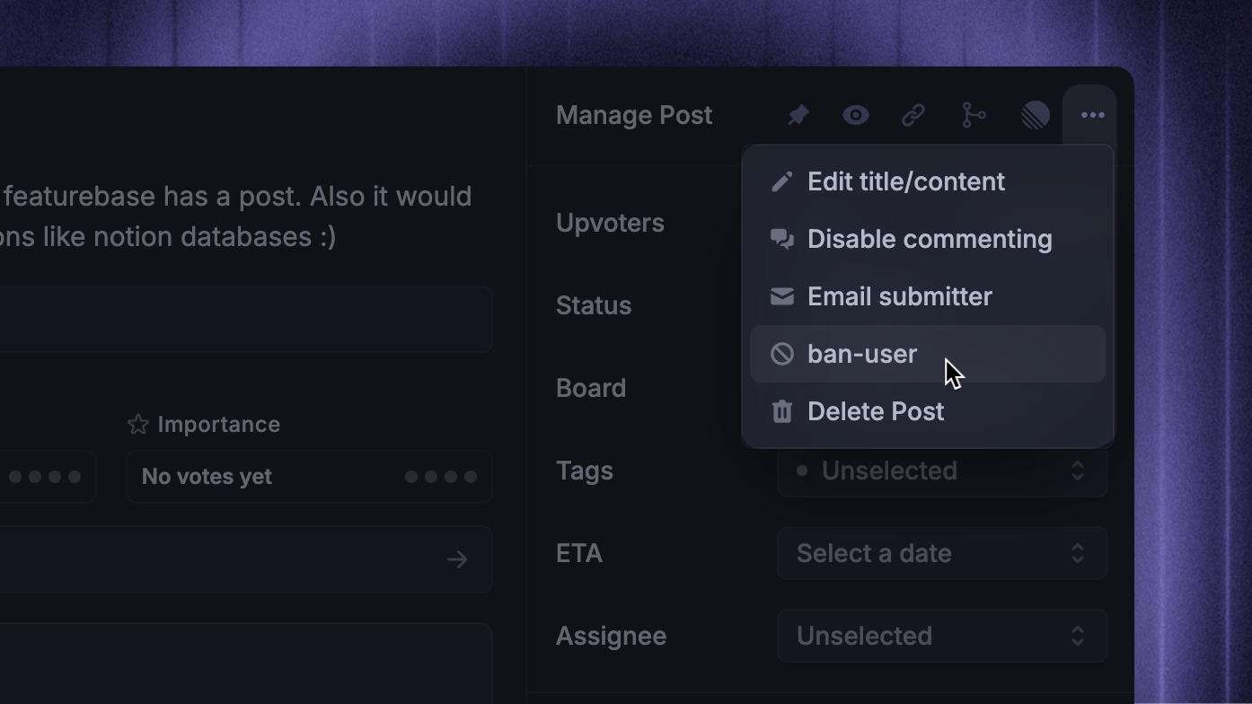
Task: Click the right arrow icon in field
Action: coord(457,559)
